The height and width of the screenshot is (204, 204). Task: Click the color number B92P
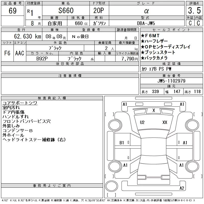(42, 59)
